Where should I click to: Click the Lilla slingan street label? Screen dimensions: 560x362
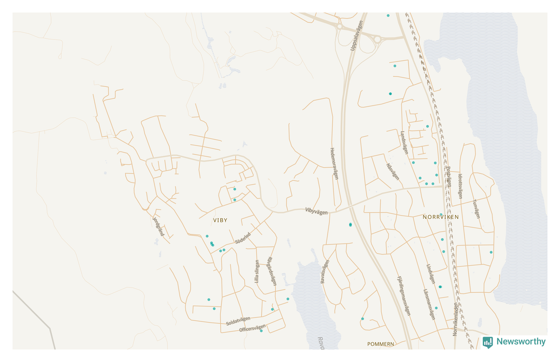(257, 271)
